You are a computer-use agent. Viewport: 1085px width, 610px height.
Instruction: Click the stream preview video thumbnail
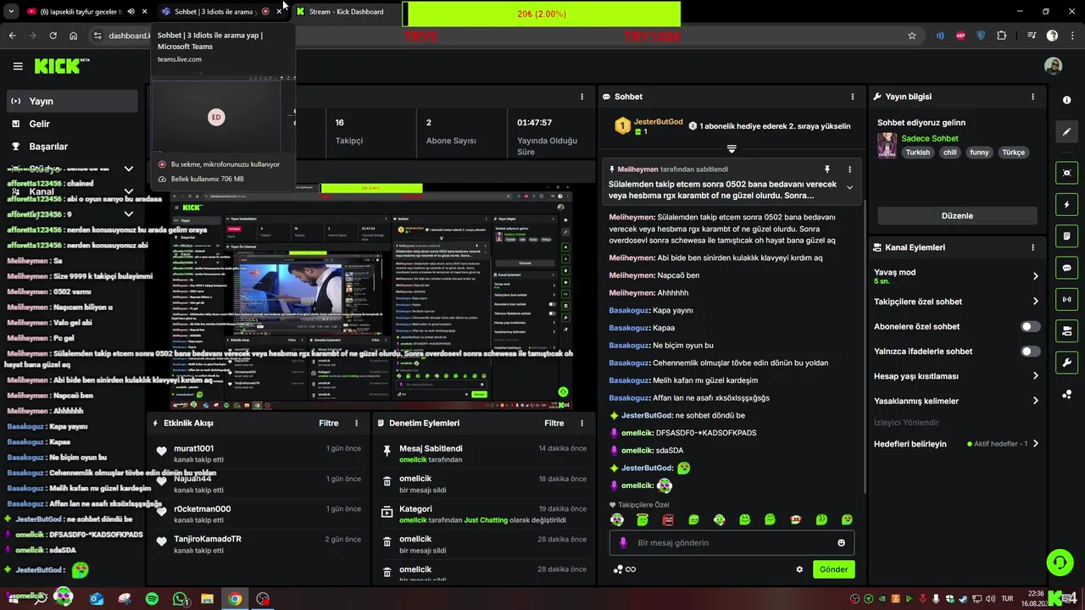tap(371, 297)
